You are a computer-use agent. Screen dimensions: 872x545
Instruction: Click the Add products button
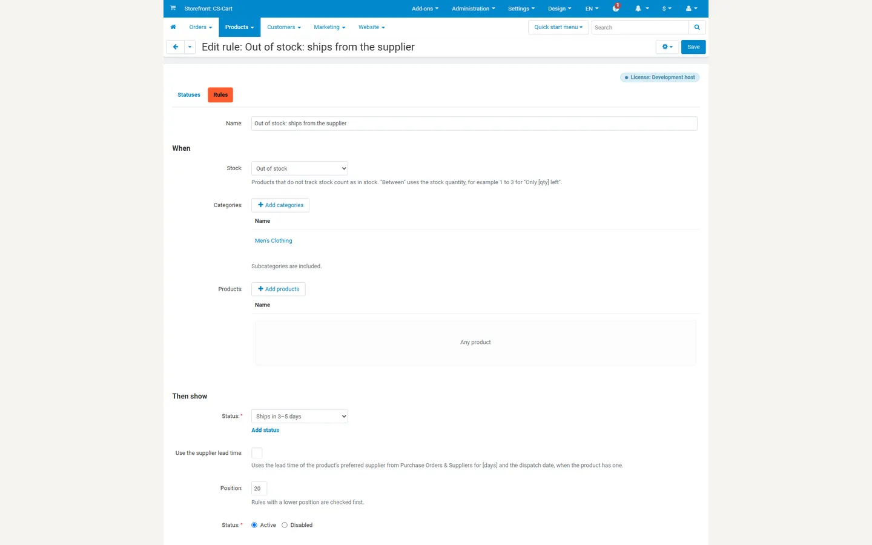pyautogui.click(x=279, y=289)
